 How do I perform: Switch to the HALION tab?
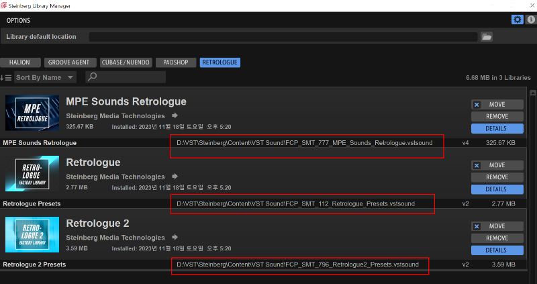tap(20, 62)
